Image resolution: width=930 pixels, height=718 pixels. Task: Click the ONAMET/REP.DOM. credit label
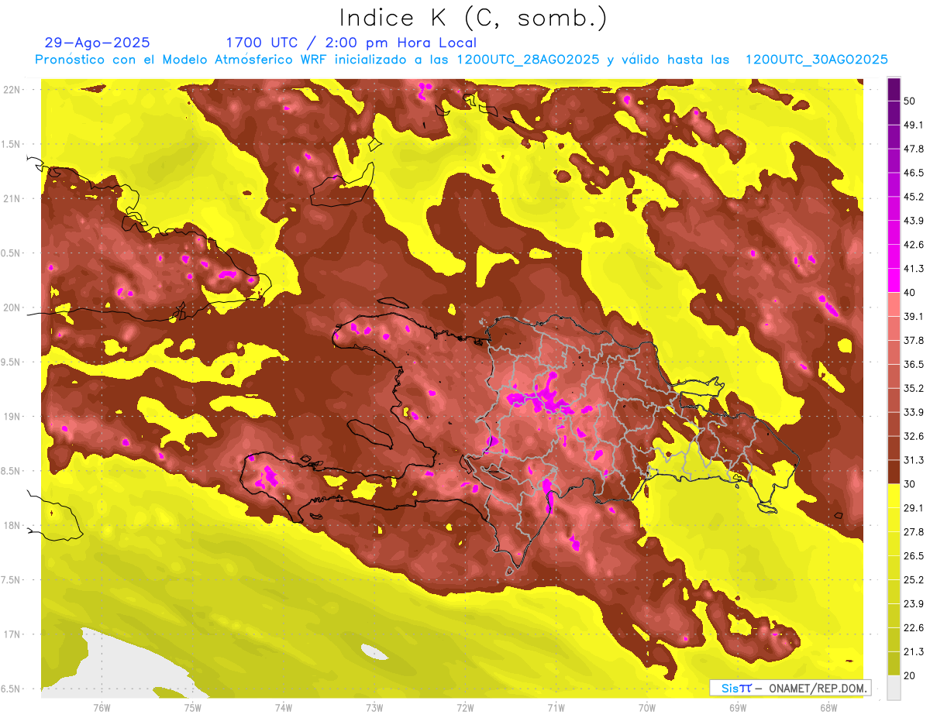(816, 688)
